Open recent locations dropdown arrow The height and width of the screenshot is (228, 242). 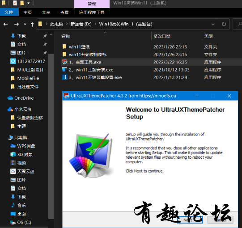[25, 24]
